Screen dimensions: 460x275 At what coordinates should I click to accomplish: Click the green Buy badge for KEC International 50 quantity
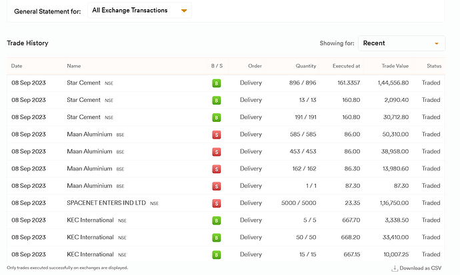pyautogui.click(x=216, y=238)
